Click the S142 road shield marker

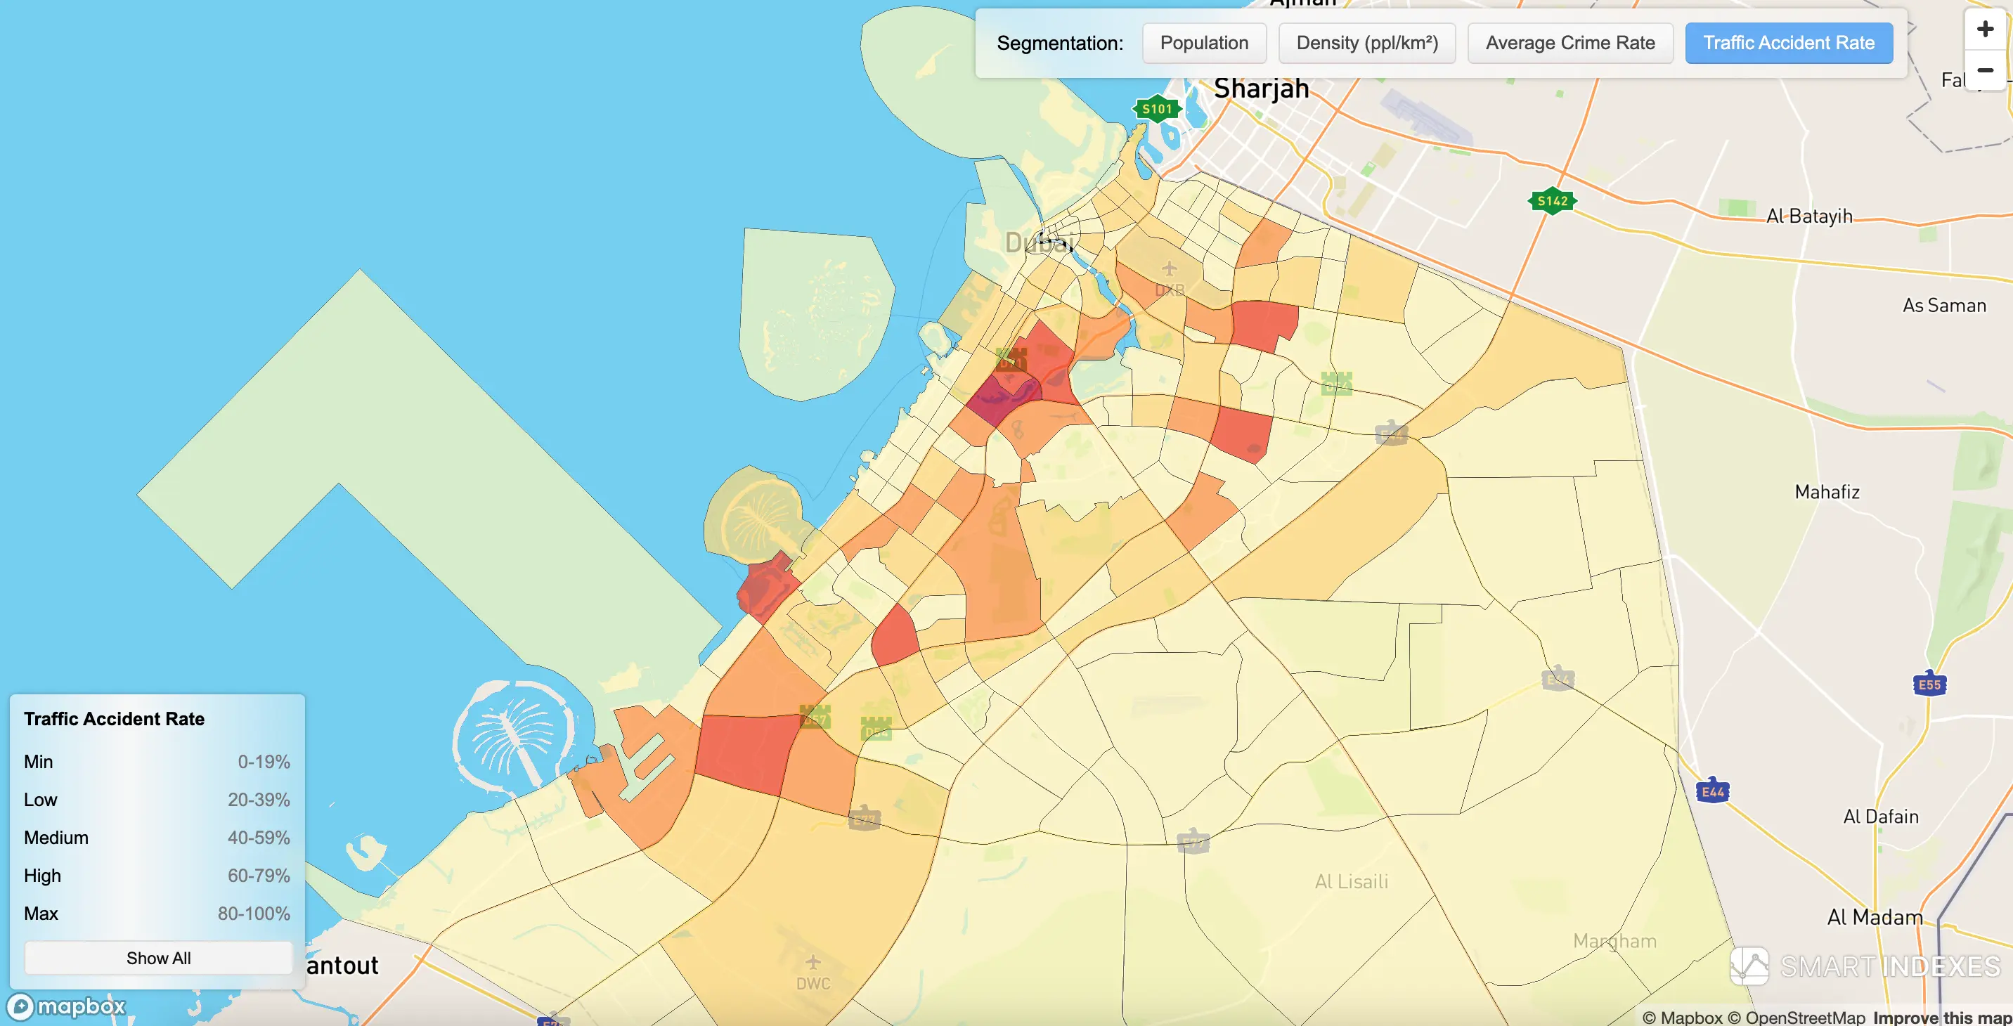pos(1552,201)
